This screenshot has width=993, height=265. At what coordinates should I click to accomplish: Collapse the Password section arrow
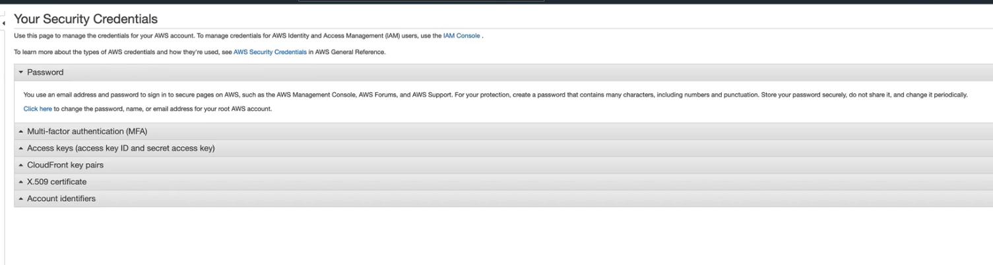tap(21, 72)
